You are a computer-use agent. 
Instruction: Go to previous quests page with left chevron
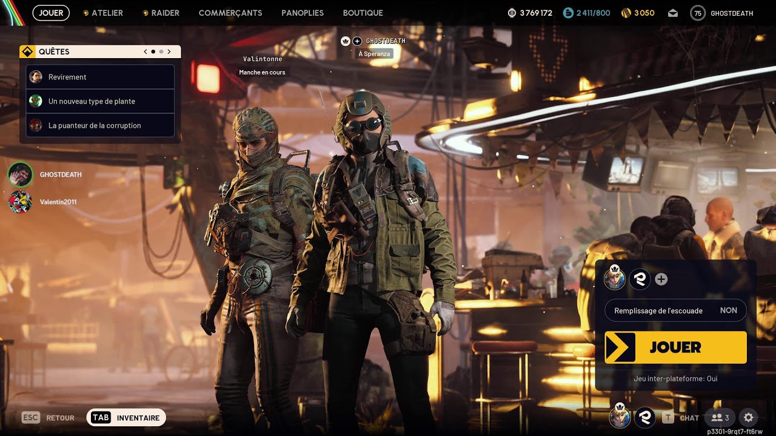tap(145, 51)
